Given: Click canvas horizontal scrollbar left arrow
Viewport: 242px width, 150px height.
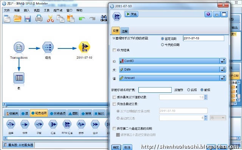Looking at the screenshot, I should 5,104.
